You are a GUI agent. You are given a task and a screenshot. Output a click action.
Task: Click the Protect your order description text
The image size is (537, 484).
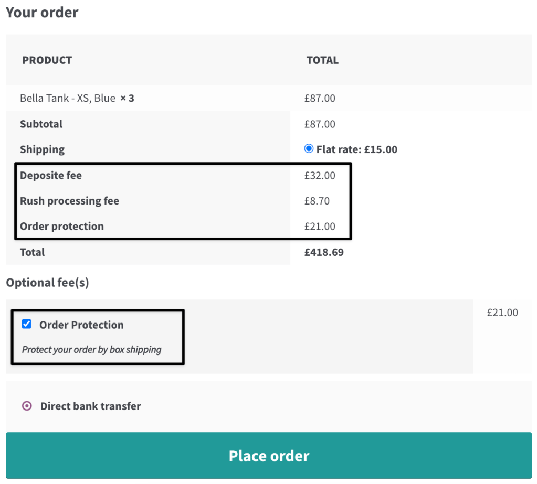click(91, 350)
